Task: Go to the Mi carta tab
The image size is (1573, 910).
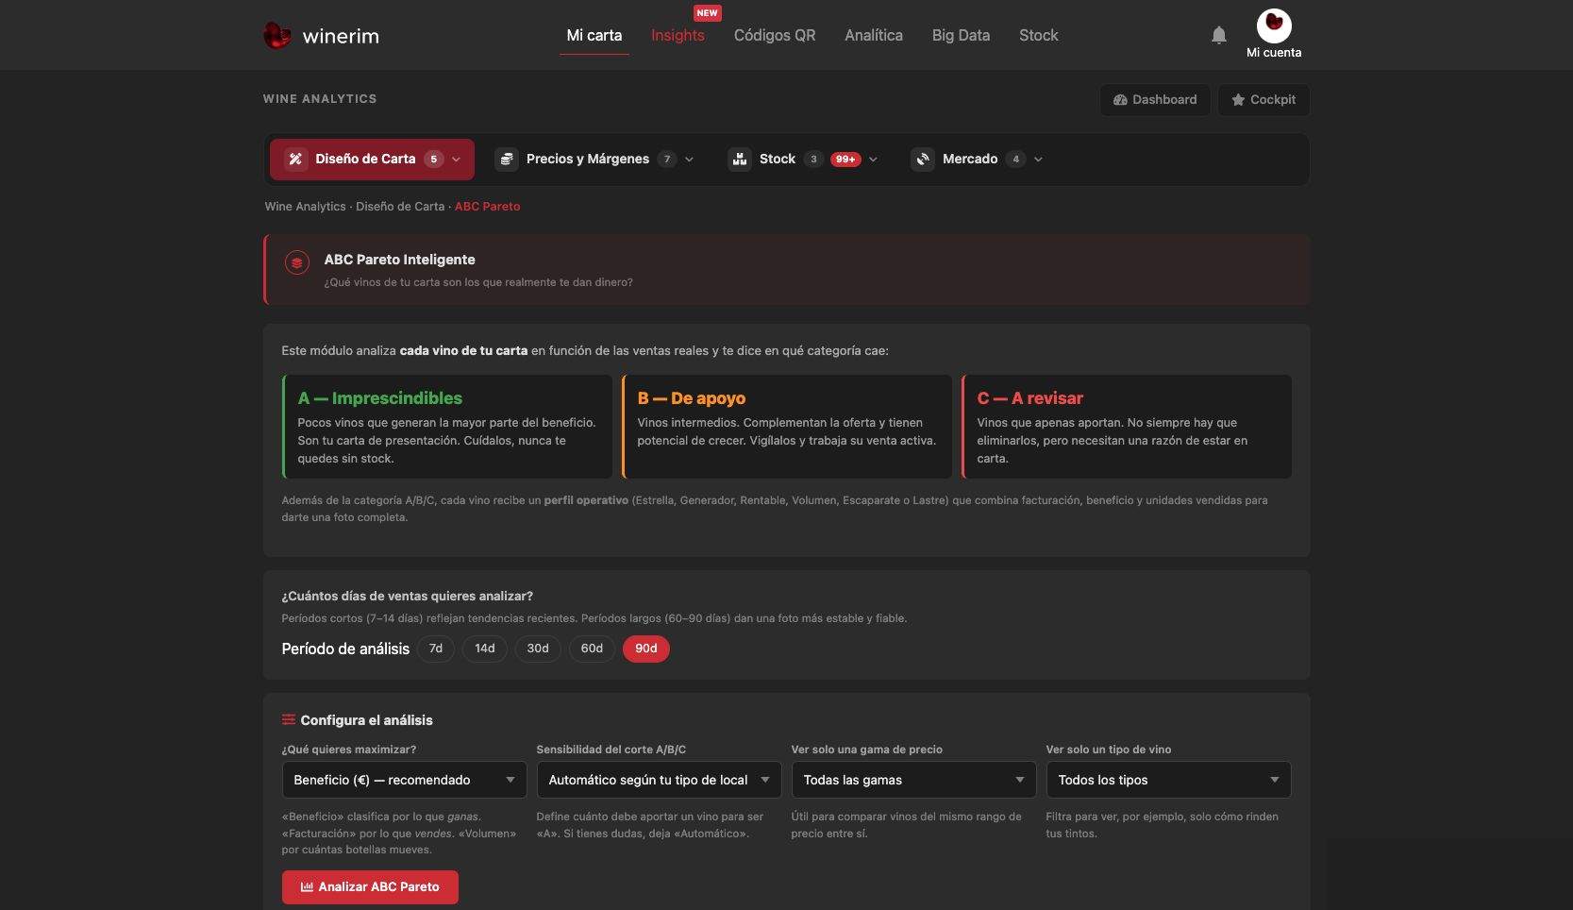Action: [x=594, y=35]
